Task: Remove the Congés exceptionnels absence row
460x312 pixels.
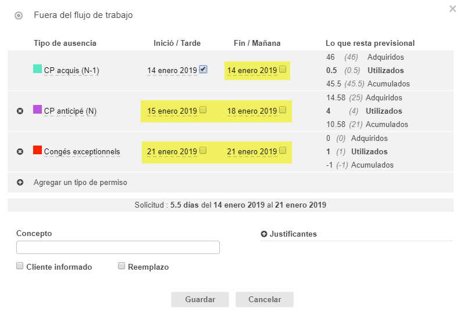Action: coord(20,151)
